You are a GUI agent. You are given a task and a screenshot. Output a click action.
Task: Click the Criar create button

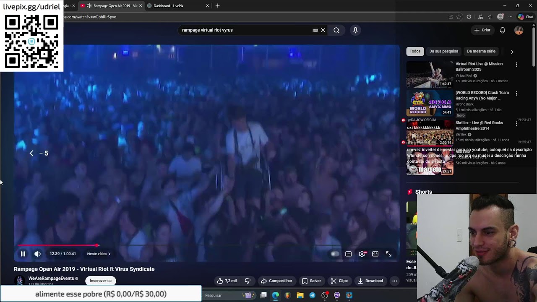(x=482, y=30)
